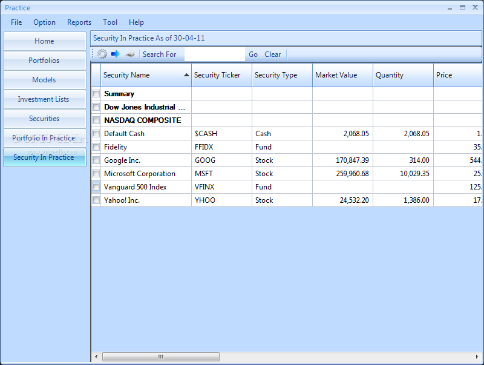Open the Portfolio In Practice section
Viewport: 484px width, 365px height.
click(44, 138)
